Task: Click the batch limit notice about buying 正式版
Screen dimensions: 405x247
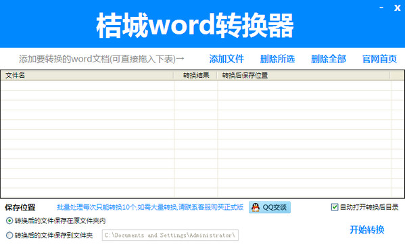Action: [x=150, y=207]
